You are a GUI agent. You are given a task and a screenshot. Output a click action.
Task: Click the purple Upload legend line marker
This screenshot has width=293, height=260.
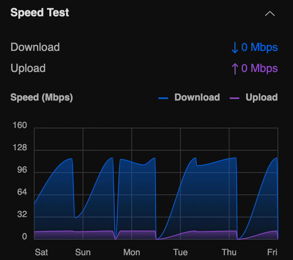[234, 98]
